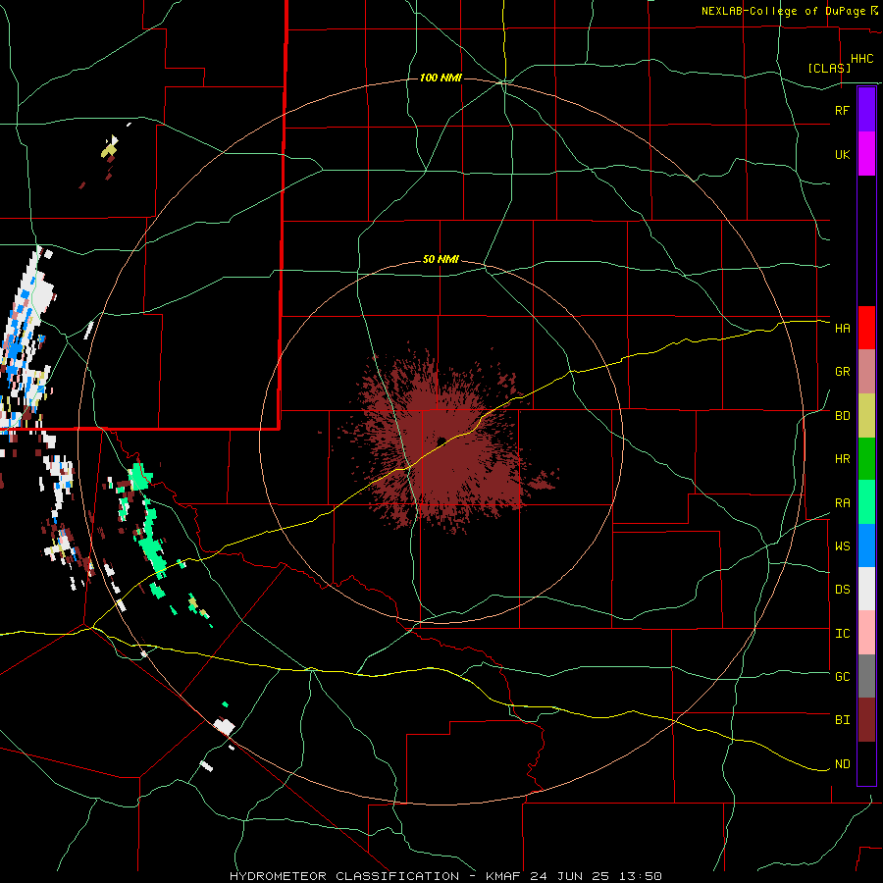Click the 50 NMI range ring label
The width and height of the screenshot is (883, 883).
tap(441, 259)
